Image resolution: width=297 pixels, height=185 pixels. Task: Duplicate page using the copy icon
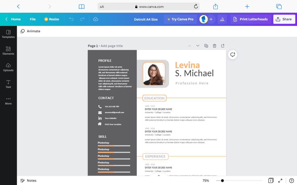pyautogui.click(x=206, y=46)
